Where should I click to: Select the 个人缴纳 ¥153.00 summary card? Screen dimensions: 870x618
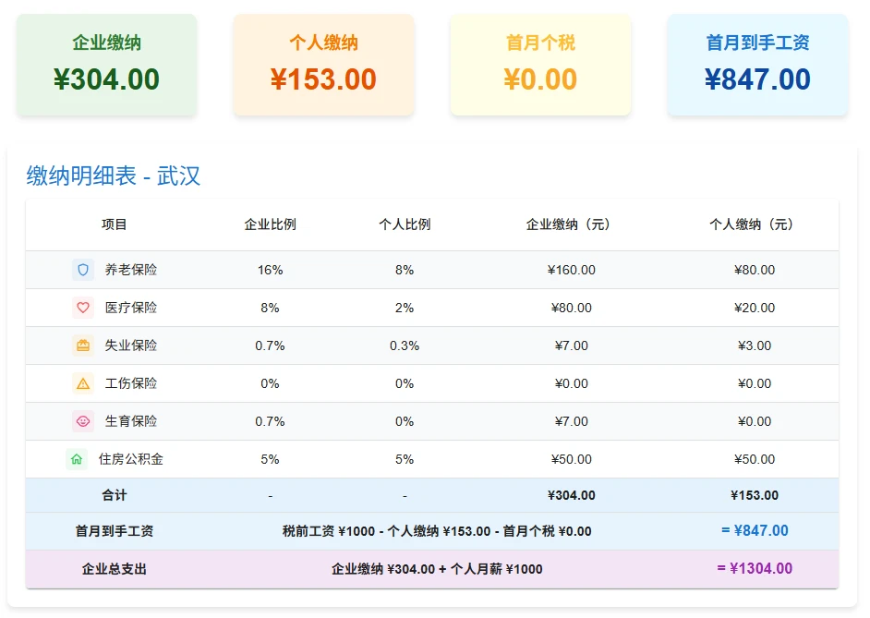coord(323,65)
